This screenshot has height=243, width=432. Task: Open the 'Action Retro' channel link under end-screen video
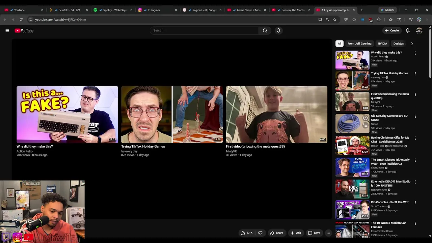[25, 151]
